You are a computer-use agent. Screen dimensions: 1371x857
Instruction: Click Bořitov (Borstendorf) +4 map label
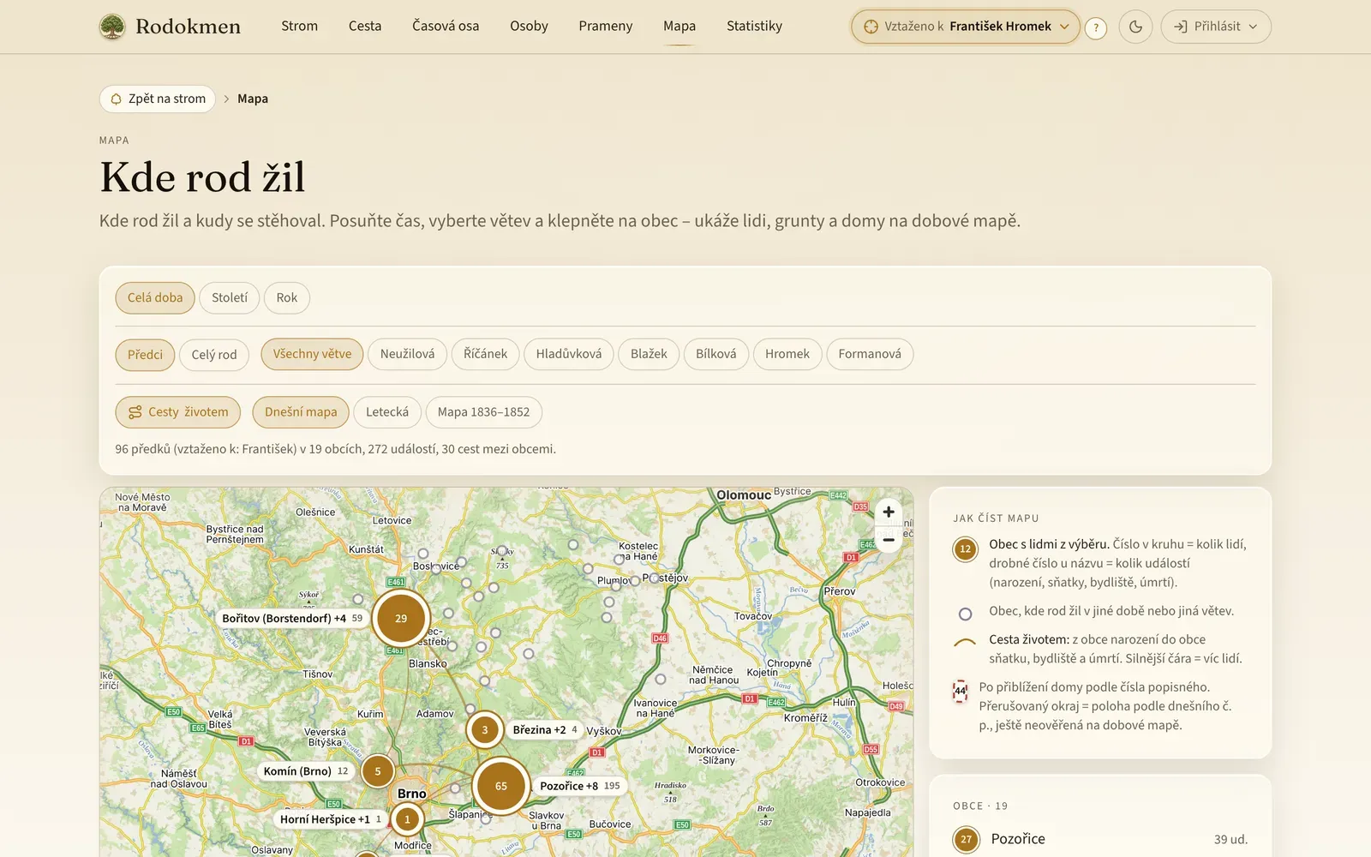(291, 618)
